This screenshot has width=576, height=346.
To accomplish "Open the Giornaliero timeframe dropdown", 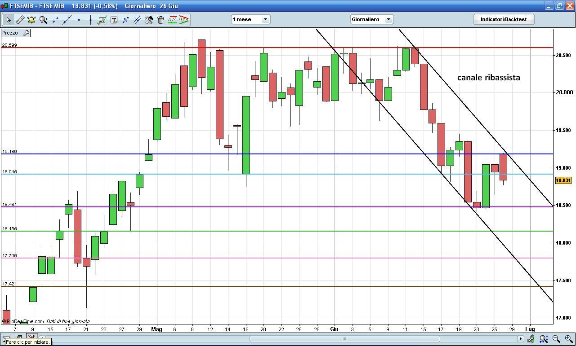I will click(372, 19).
